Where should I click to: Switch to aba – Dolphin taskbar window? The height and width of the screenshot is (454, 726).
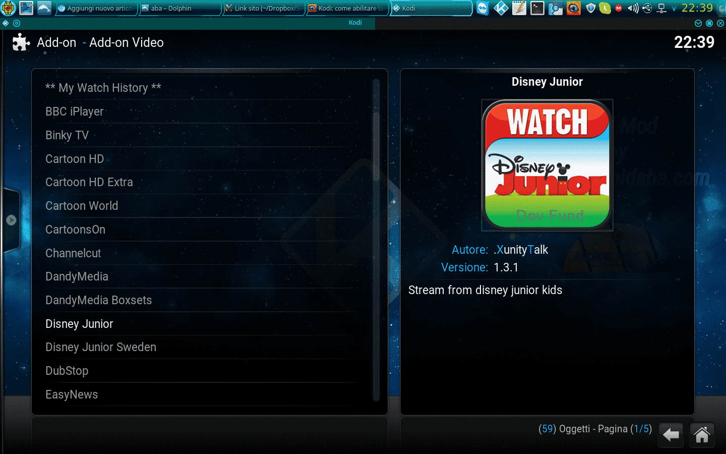[180, 8]
